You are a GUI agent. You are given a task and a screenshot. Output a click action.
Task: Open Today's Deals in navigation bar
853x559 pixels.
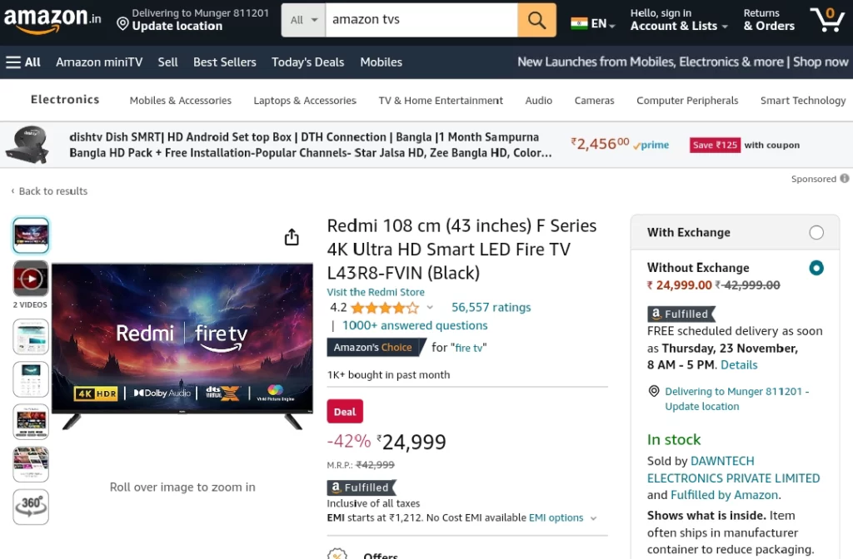(x=308, y=62)
